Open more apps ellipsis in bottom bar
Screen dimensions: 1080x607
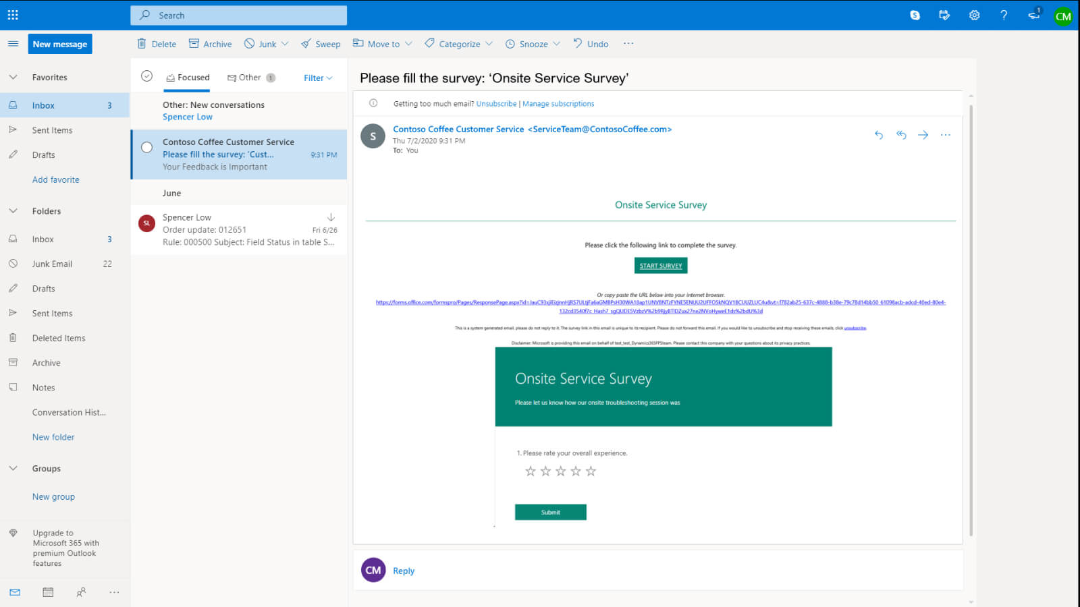(114, 592)
